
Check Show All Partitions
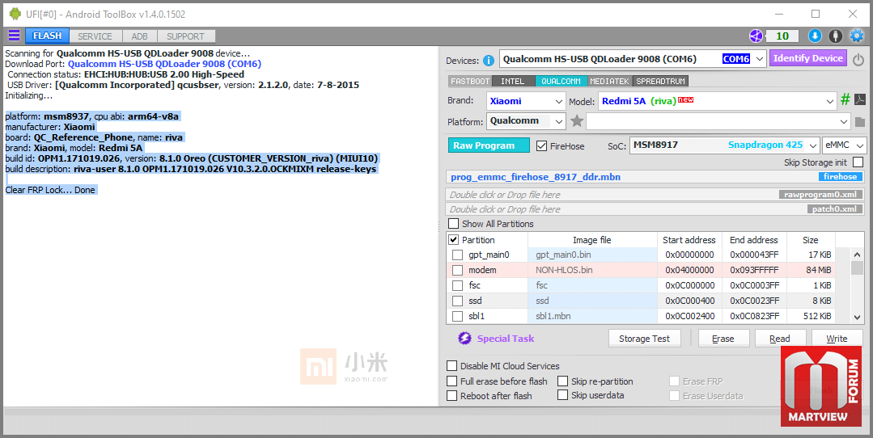[x=454, y=224]
